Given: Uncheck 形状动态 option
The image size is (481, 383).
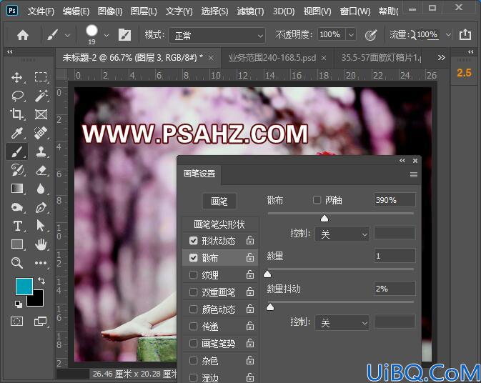Looking at the screenshot, I should coord(193,241).
